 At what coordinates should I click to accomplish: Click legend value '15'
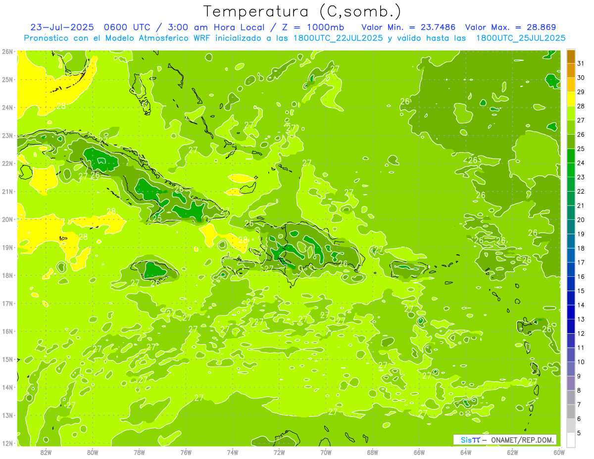point(581,291)
